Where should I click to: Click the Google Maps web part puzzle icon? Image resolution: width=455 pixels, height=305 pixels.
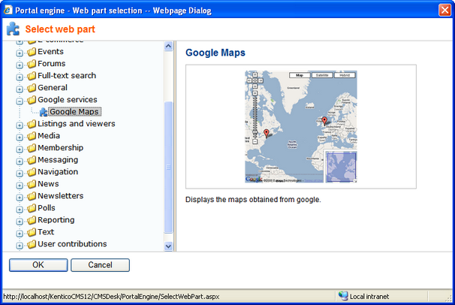click(44, 112)
